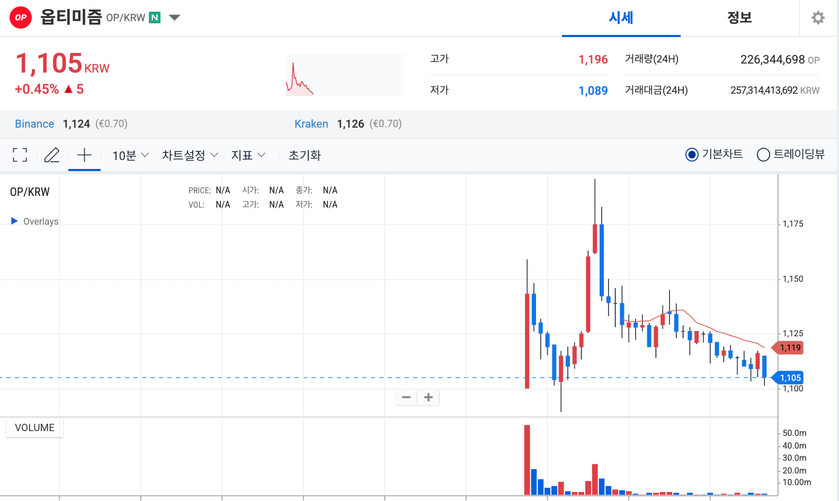Zoom in chart with plus button
This screenshot has height=501, width=839.
[x=429, y=397]
